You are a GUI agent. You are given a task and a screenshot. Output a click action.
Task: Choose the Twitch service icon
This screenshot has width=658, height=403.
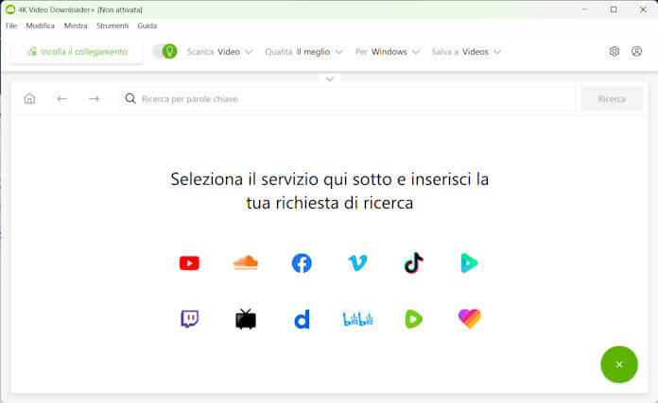(190, 319)
